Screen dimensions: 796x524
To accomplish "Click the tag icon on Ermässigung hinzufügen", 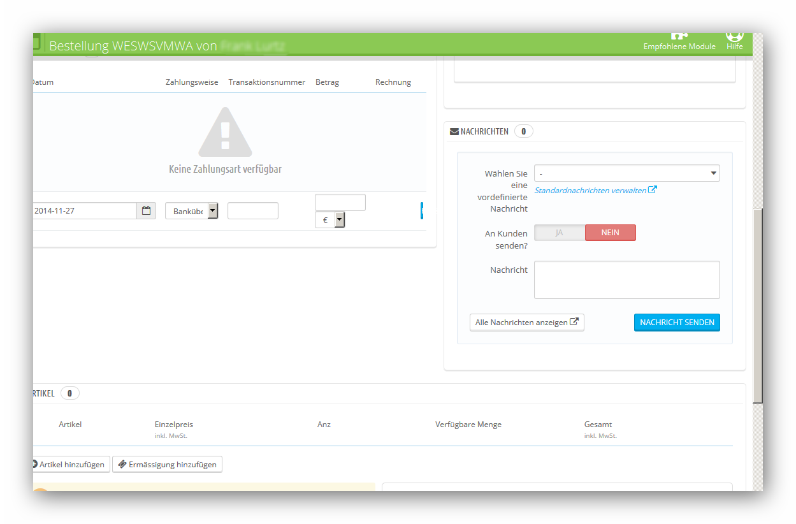I will [x=122, y=464].
